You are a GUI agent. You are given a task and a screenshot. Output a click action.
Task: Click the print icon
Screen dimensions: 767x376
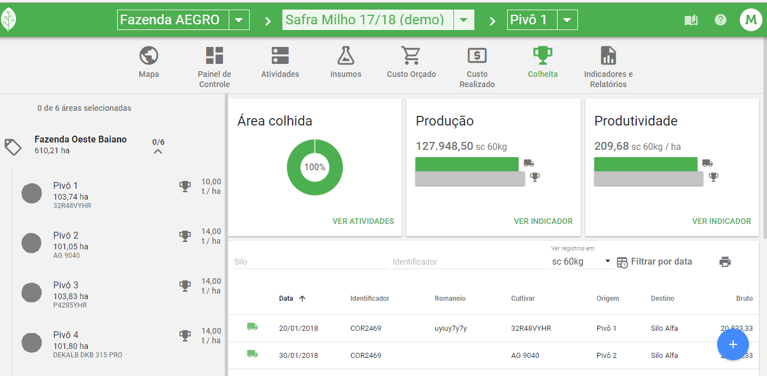coord(725,262)
